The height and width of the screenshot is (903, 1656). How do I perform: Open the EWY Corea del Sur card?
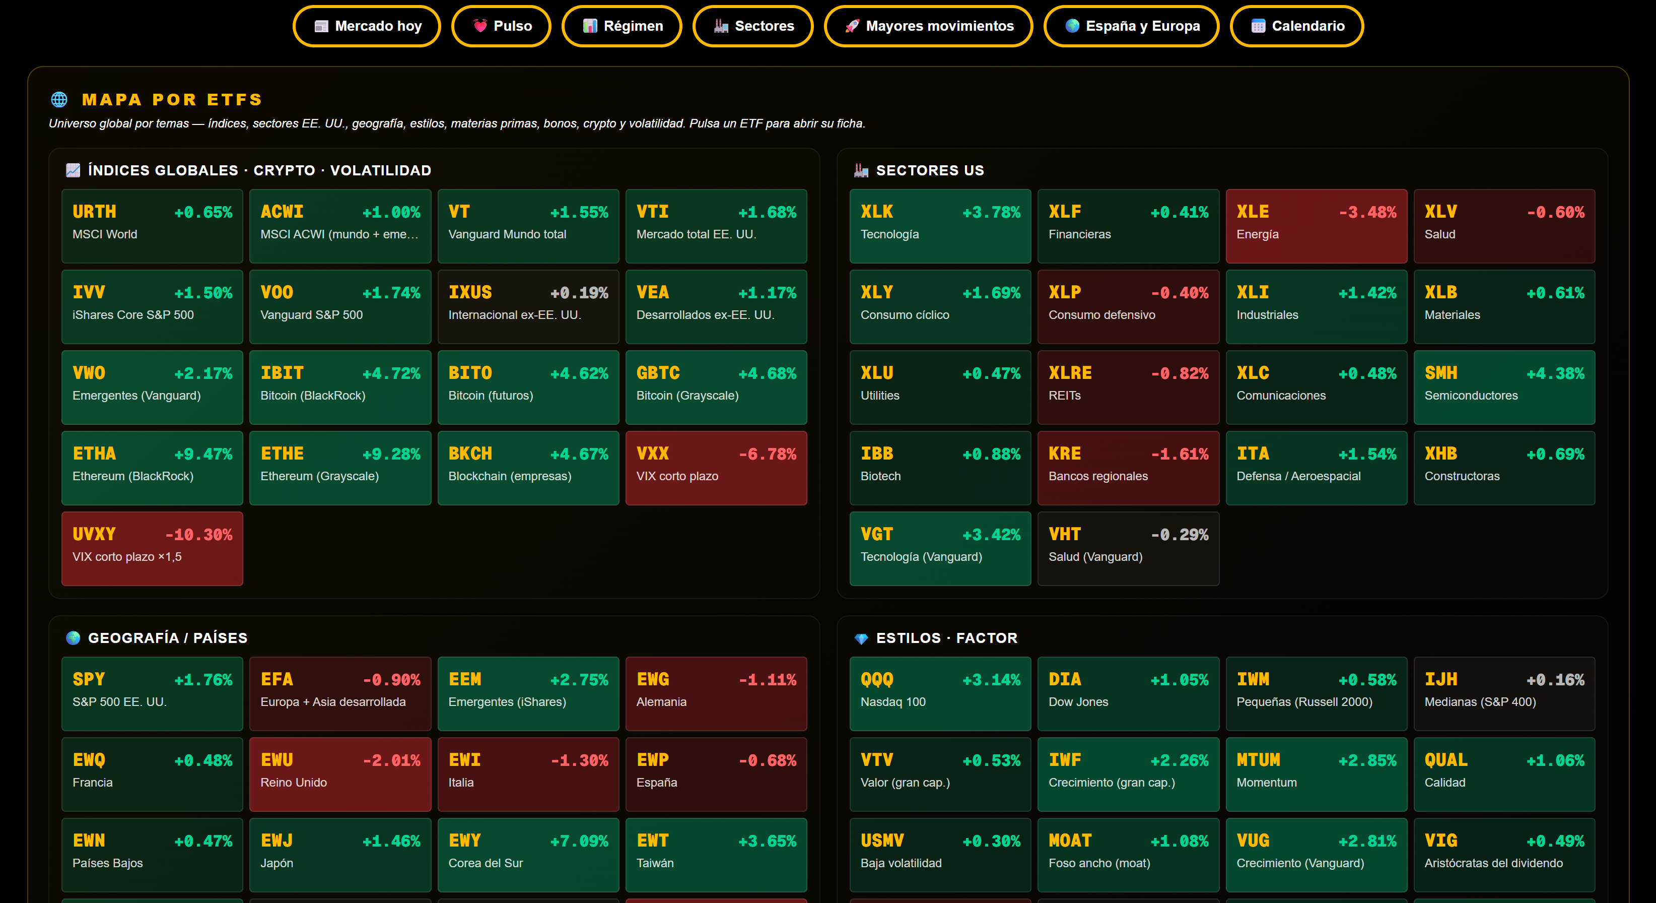528,855
